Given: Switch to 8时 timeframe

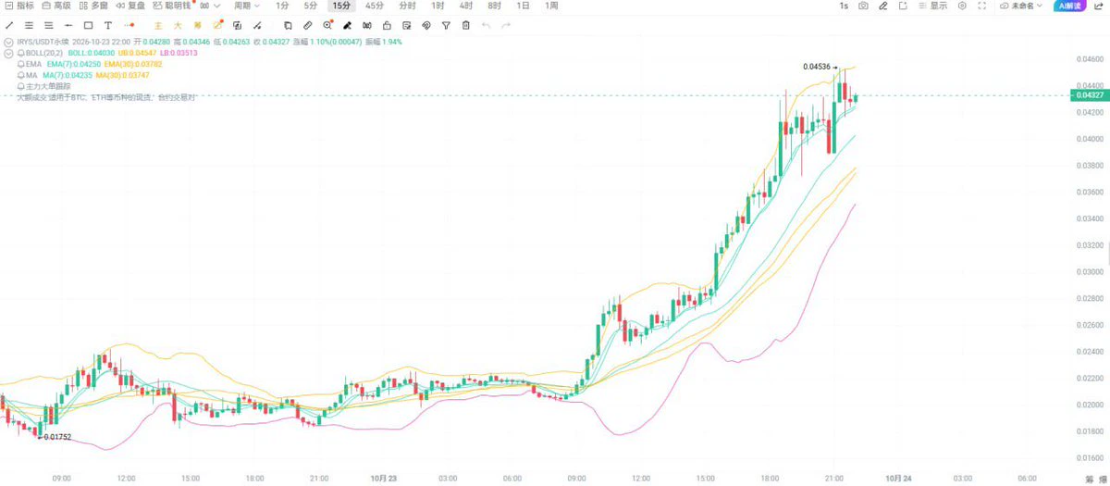Looking at the screenshot, I should click(494, 6).
